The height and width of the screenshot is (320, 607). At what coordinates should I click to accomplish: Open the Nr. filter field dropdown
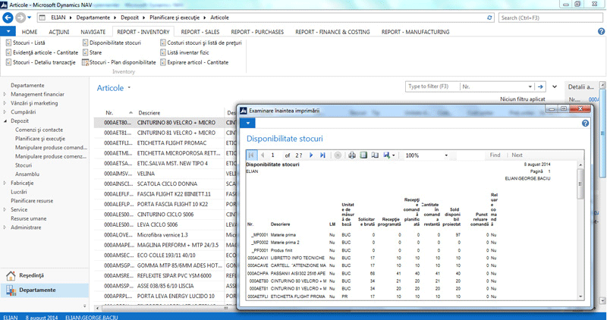(x=530, y=86)
